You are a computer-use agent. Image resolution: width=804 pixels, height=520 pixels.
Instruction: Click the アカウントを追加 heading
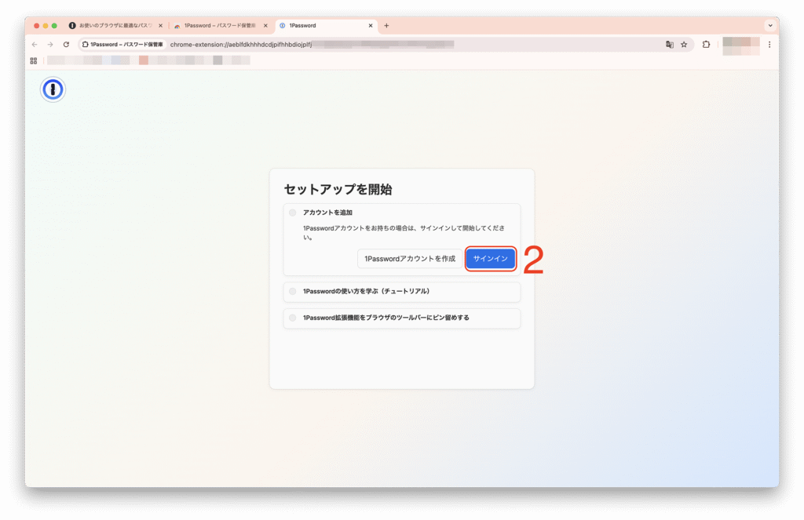tap(327, 213)
